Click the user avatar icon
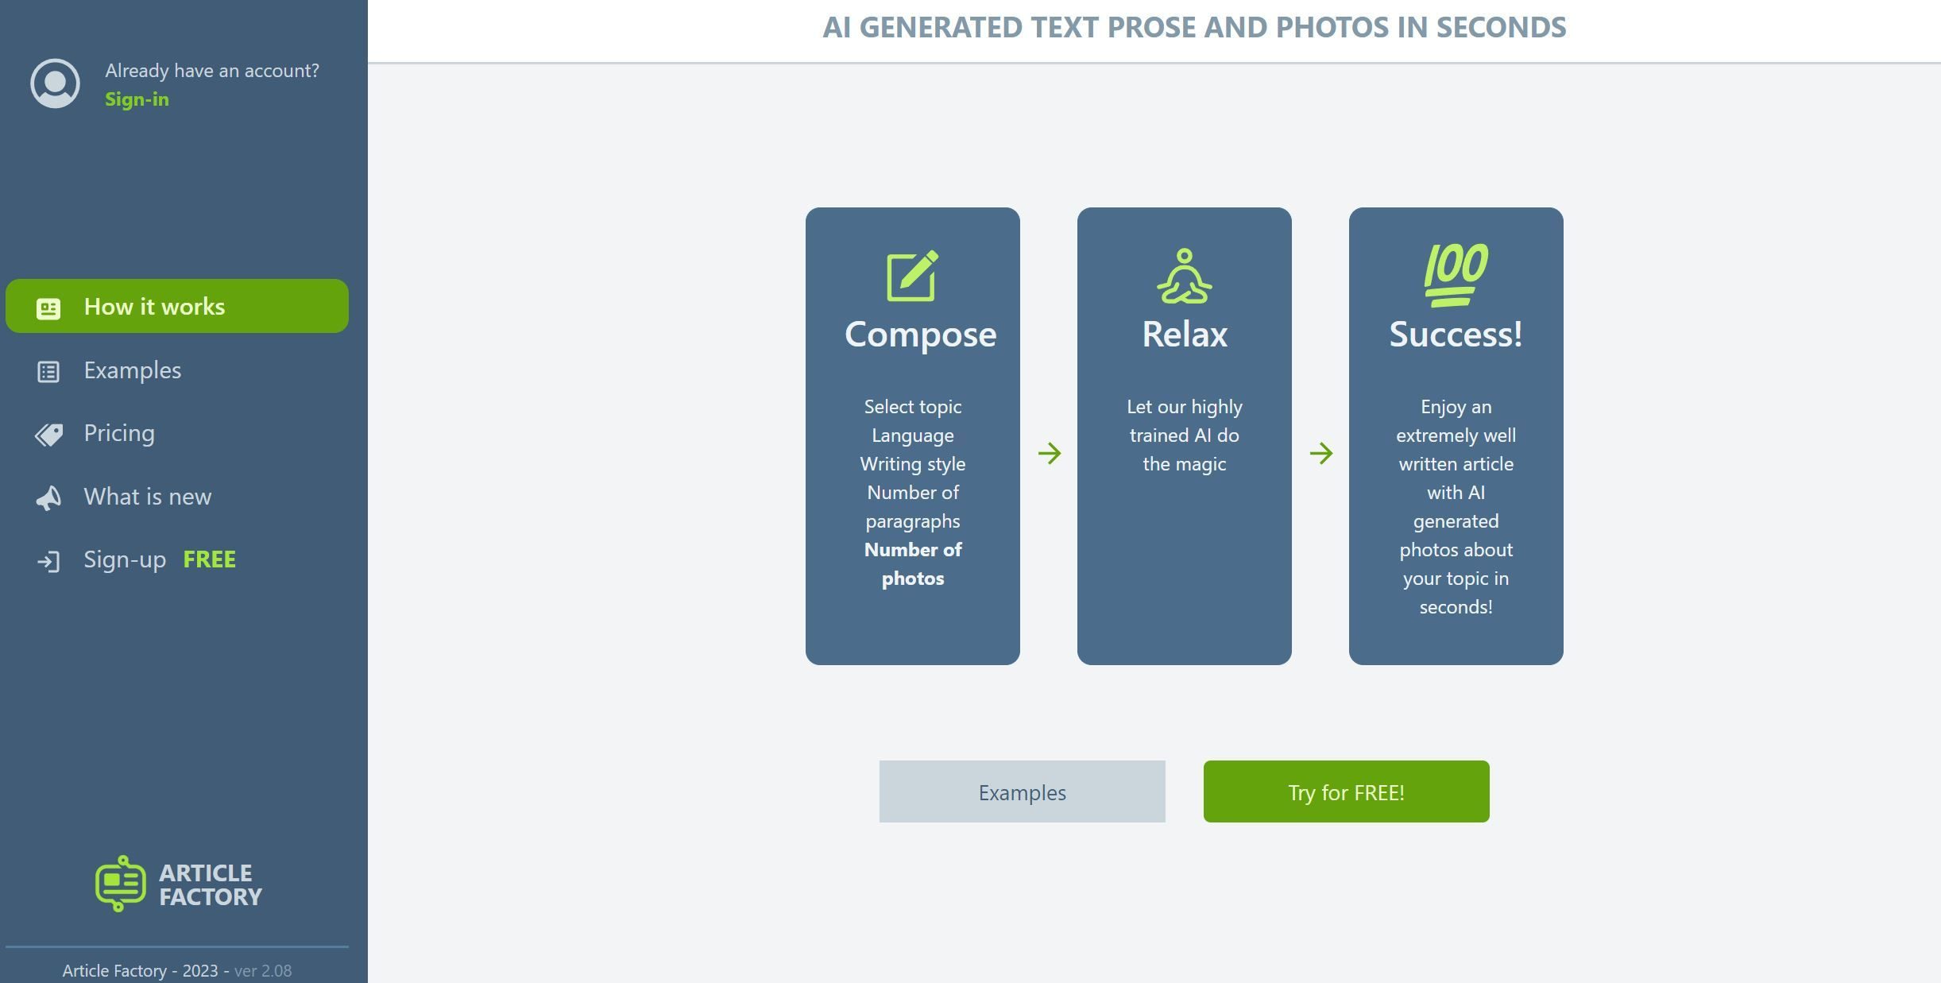The image size is (1941, 983). click(55, 83)
